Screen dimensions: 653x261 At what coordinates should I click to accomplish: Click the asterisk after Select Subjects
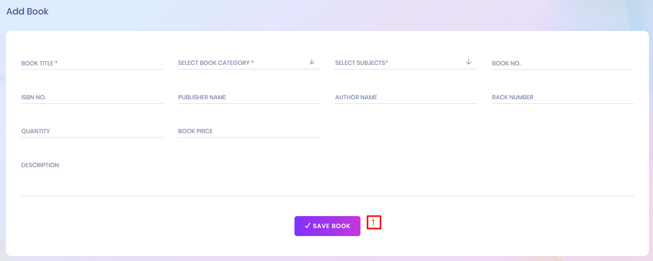point(387,62)
